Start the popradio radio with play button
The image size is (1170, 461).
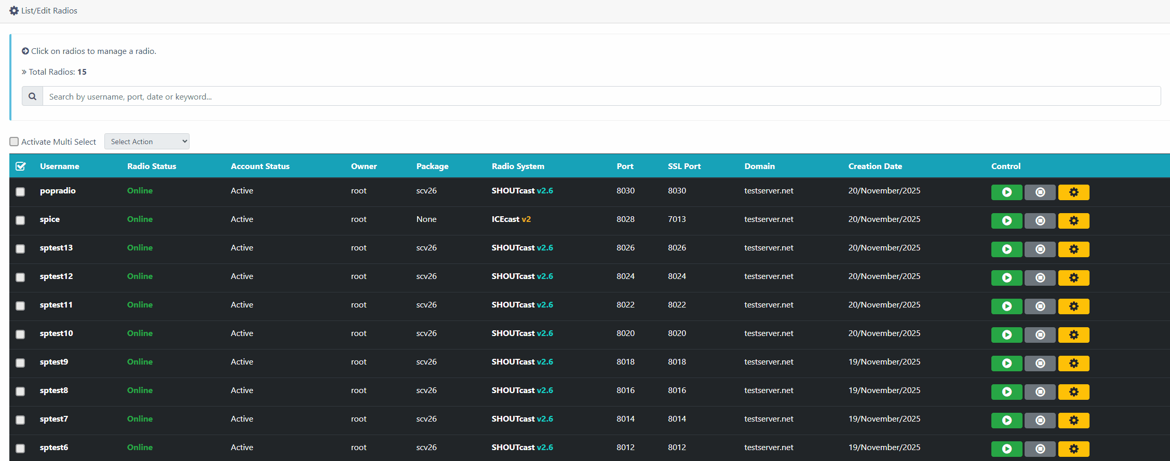1006,192
